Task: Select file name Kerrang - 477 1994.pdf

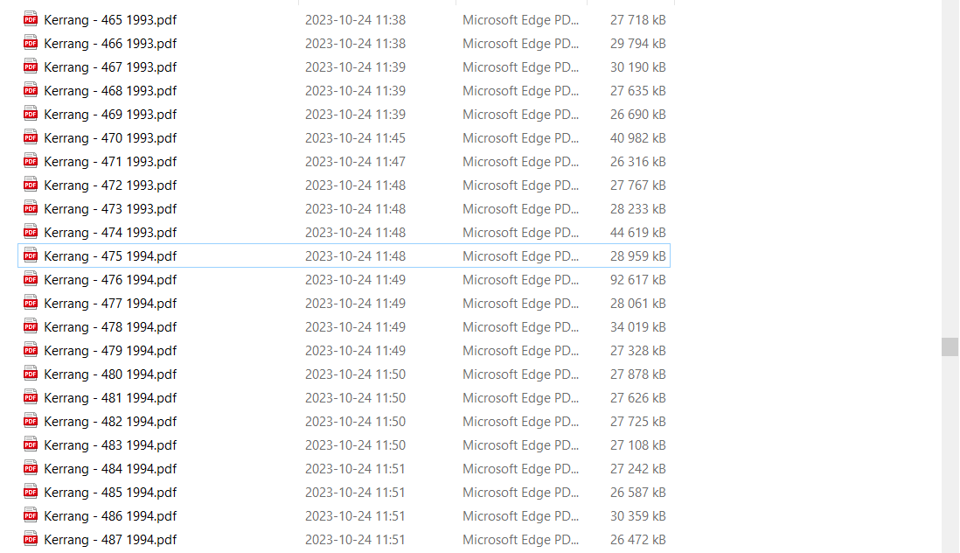Action: [x=110, y=303]
